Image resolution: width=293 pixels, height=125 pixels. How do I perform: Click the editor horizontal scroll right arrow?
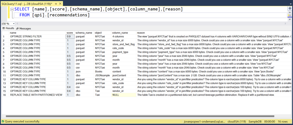coord(285,24)
